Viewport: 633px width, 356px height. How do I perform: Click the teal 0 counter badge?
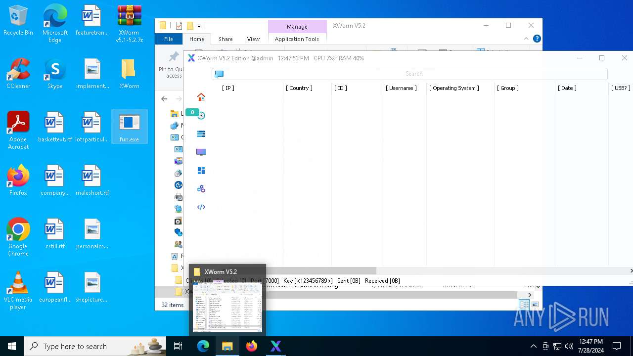pos(192,112)
